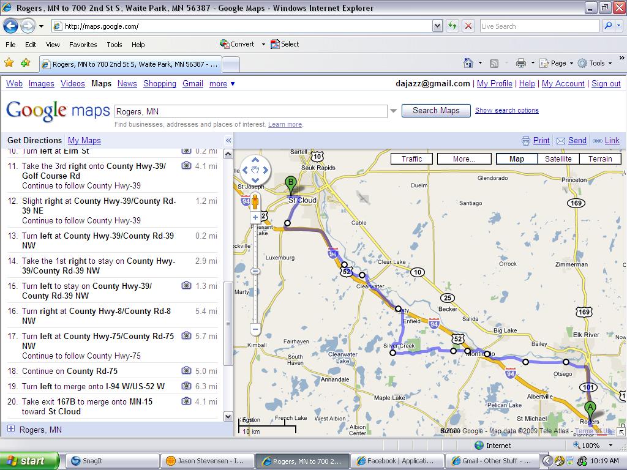Click start marker A at Rogers
This screenshot has height=470, width=627.
point(590,411)
